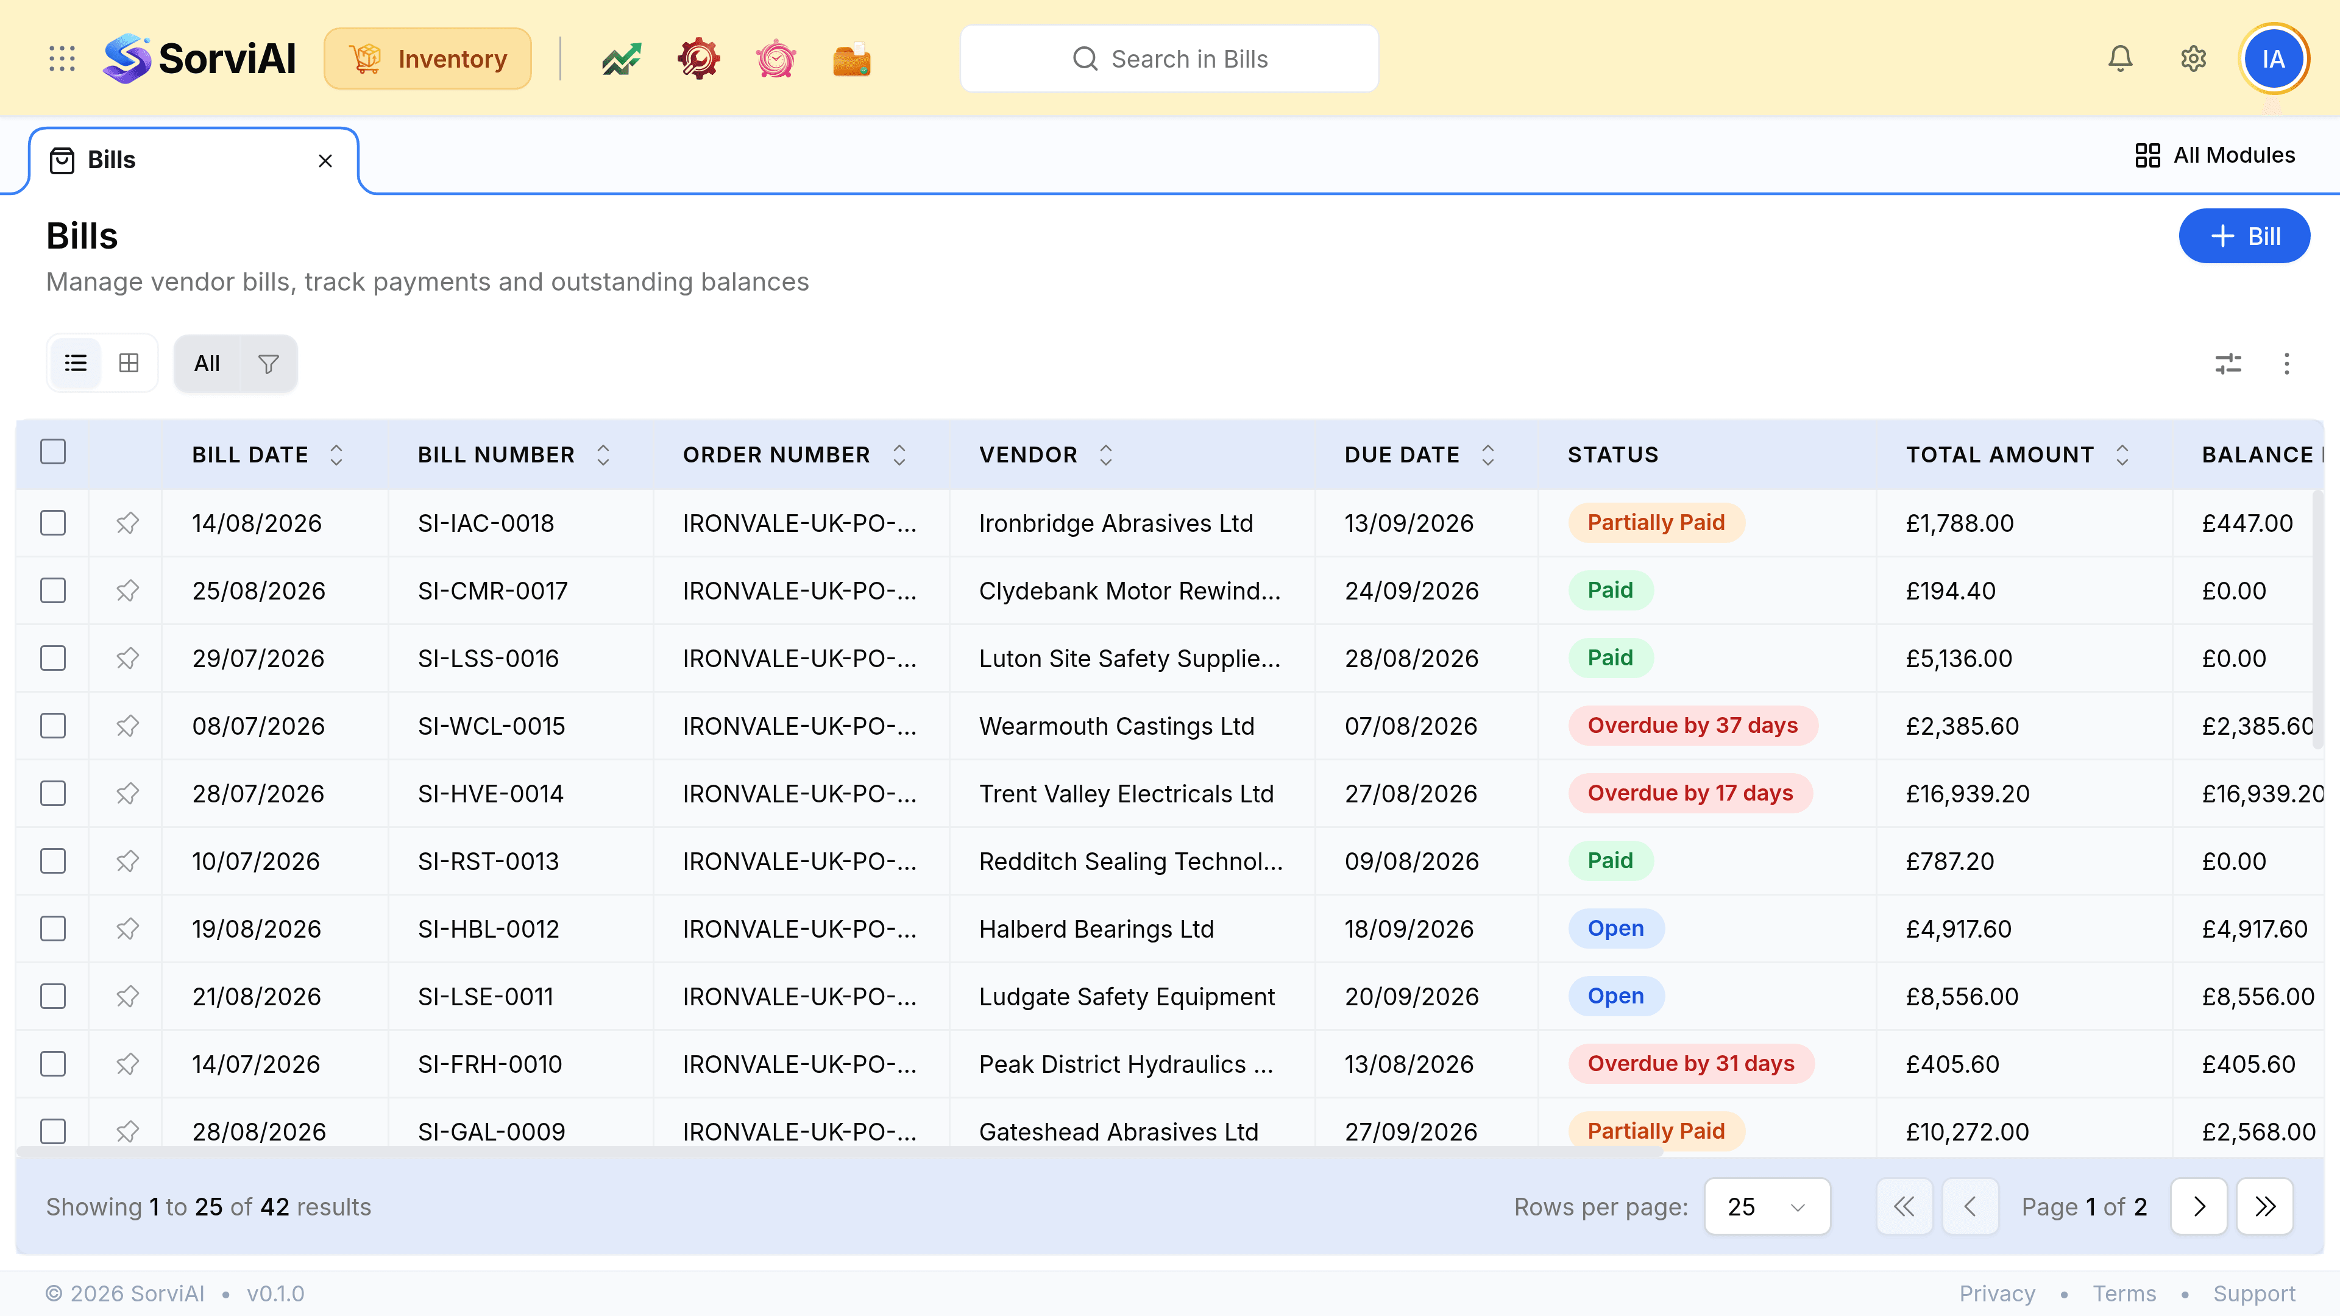The image size is (2340, 1316).
Task: Open the All view filter selector
Action: click(x=207, y=364)
